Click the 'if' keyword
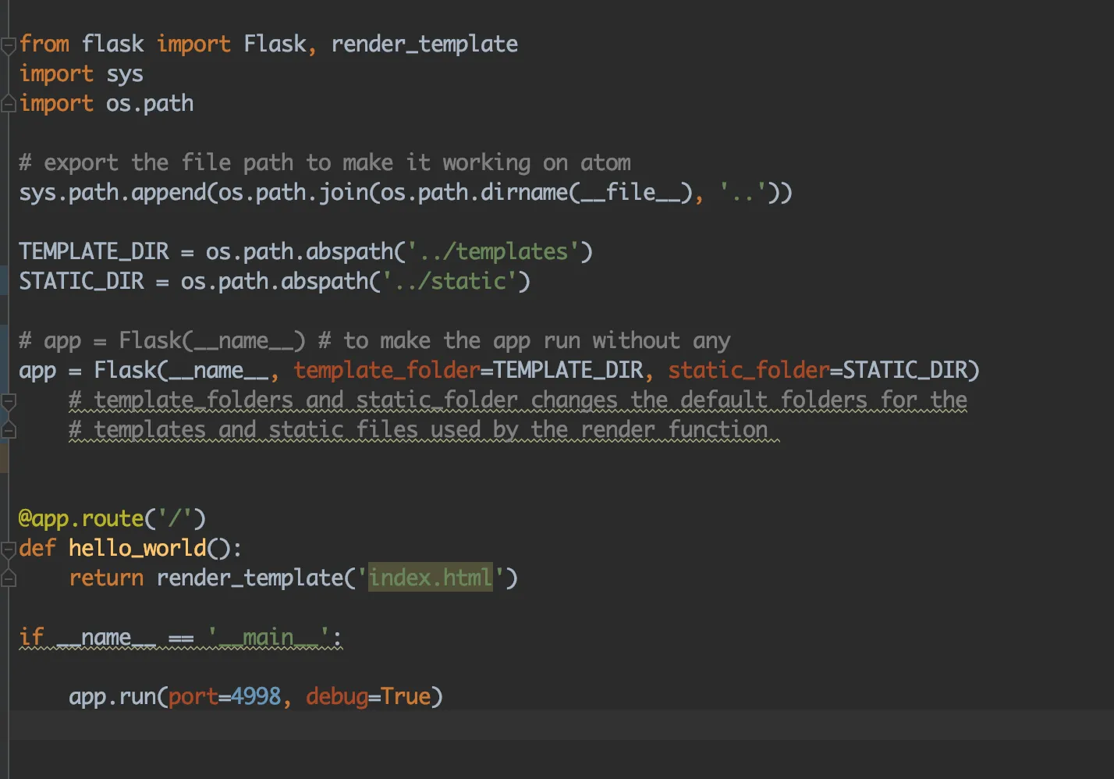The image size is (1114, 779). [x=31, y=637]
